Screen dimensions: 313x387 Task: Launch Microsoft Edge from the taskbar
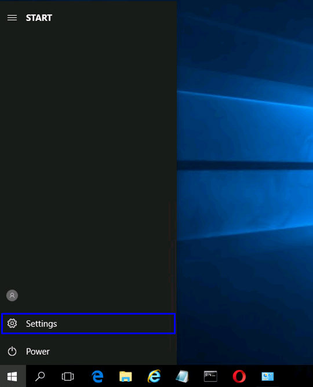(97, 377)
